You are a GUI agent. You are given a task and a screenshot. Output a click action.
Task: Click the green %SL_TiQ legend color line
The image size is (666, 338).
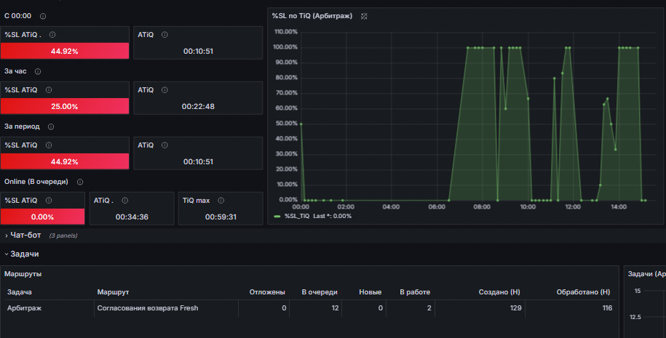(277, 217)
